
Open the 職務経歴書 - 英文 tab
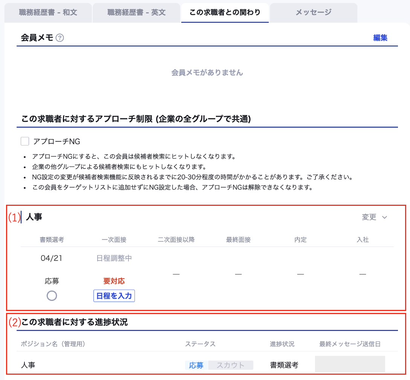click(136, 12)
